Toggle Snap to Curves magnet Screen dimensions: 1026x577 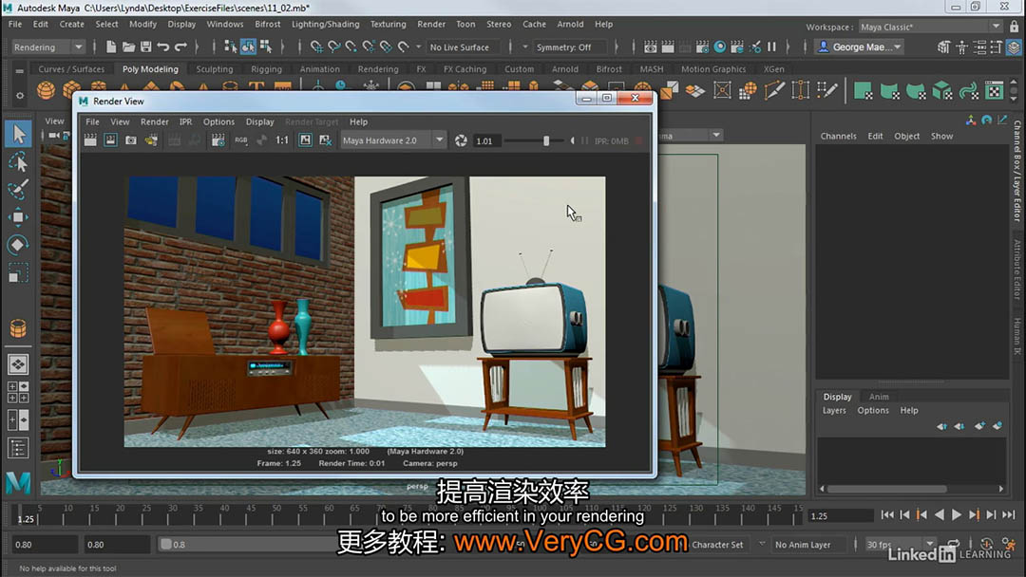click(x=334, y=47)
